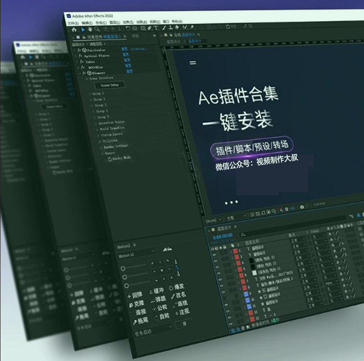The height and width of the screenshot is (361, 364).
Task: Click the 连接 tool in Motion2 panel
Action: [139, 312]
